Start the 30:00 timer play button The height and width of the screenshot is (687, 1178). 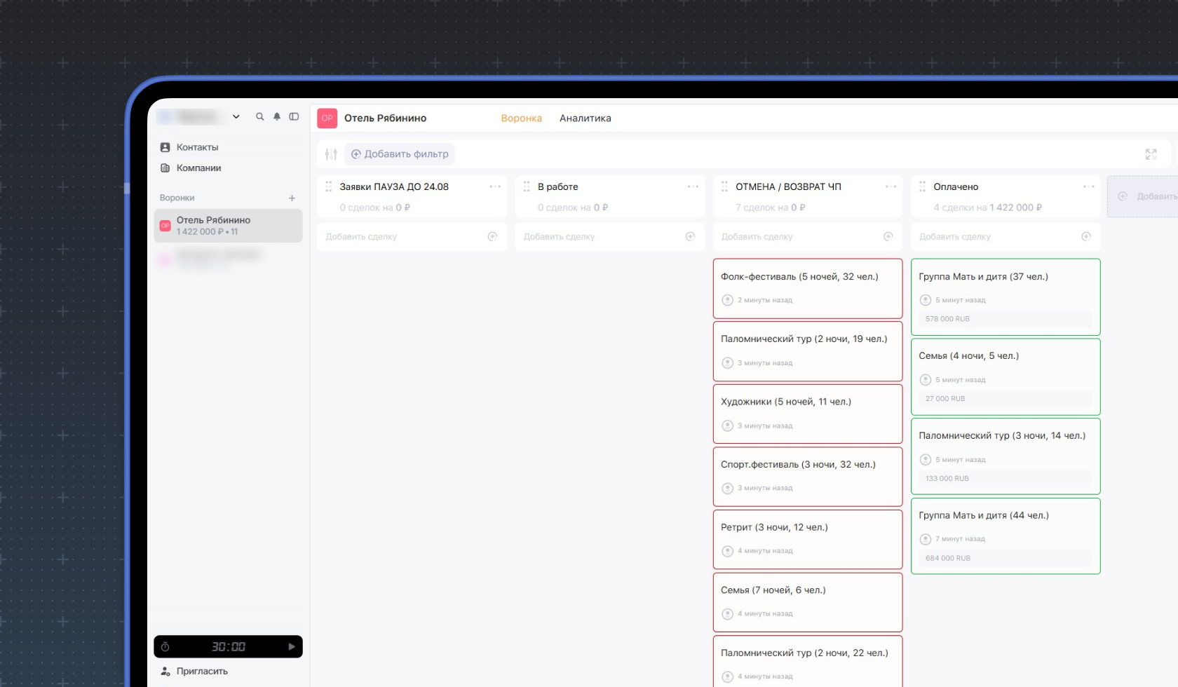[292, 647]
